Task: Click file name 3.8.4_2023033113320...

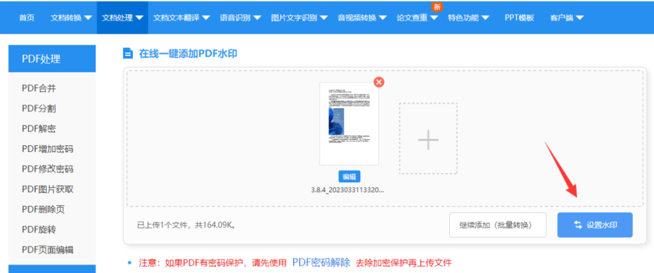Action: click(347, 190)
